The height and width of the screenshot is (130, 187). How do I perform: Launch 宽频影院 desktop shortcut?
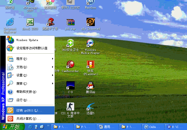tap(50, 5)
